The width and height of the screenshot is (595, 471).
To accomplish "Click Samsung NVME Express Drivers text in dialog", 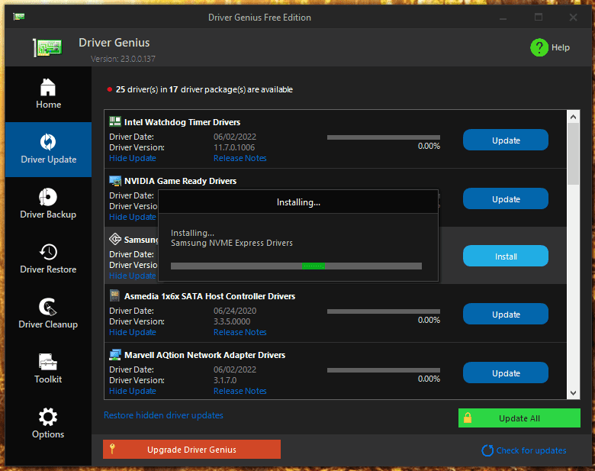I will tap(231, 243).
